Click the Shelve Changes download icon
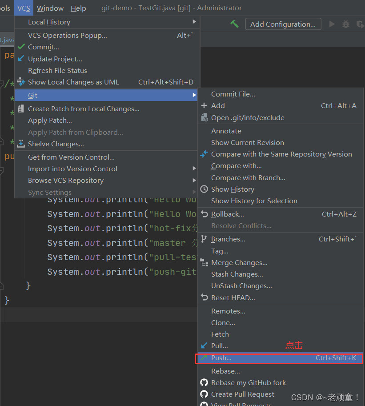The width and height of the screenshot is (365, 406). tap(21, 144)
